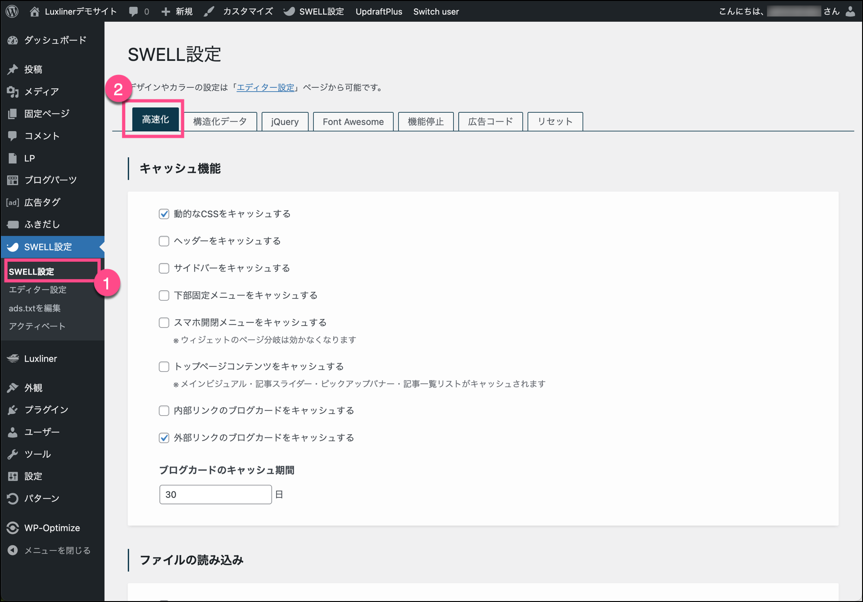Image resolution: width=863 pixels, height=602 pixels.
Task: Switch to the Font Awesome tab
Action: point(353,122)
